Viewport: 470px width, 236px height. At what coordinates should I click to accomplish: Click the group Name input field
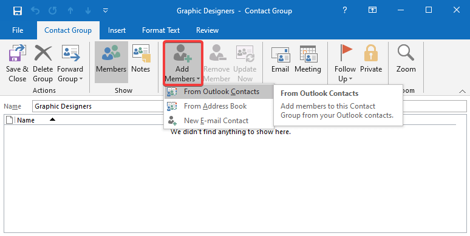tap(250, 106)
